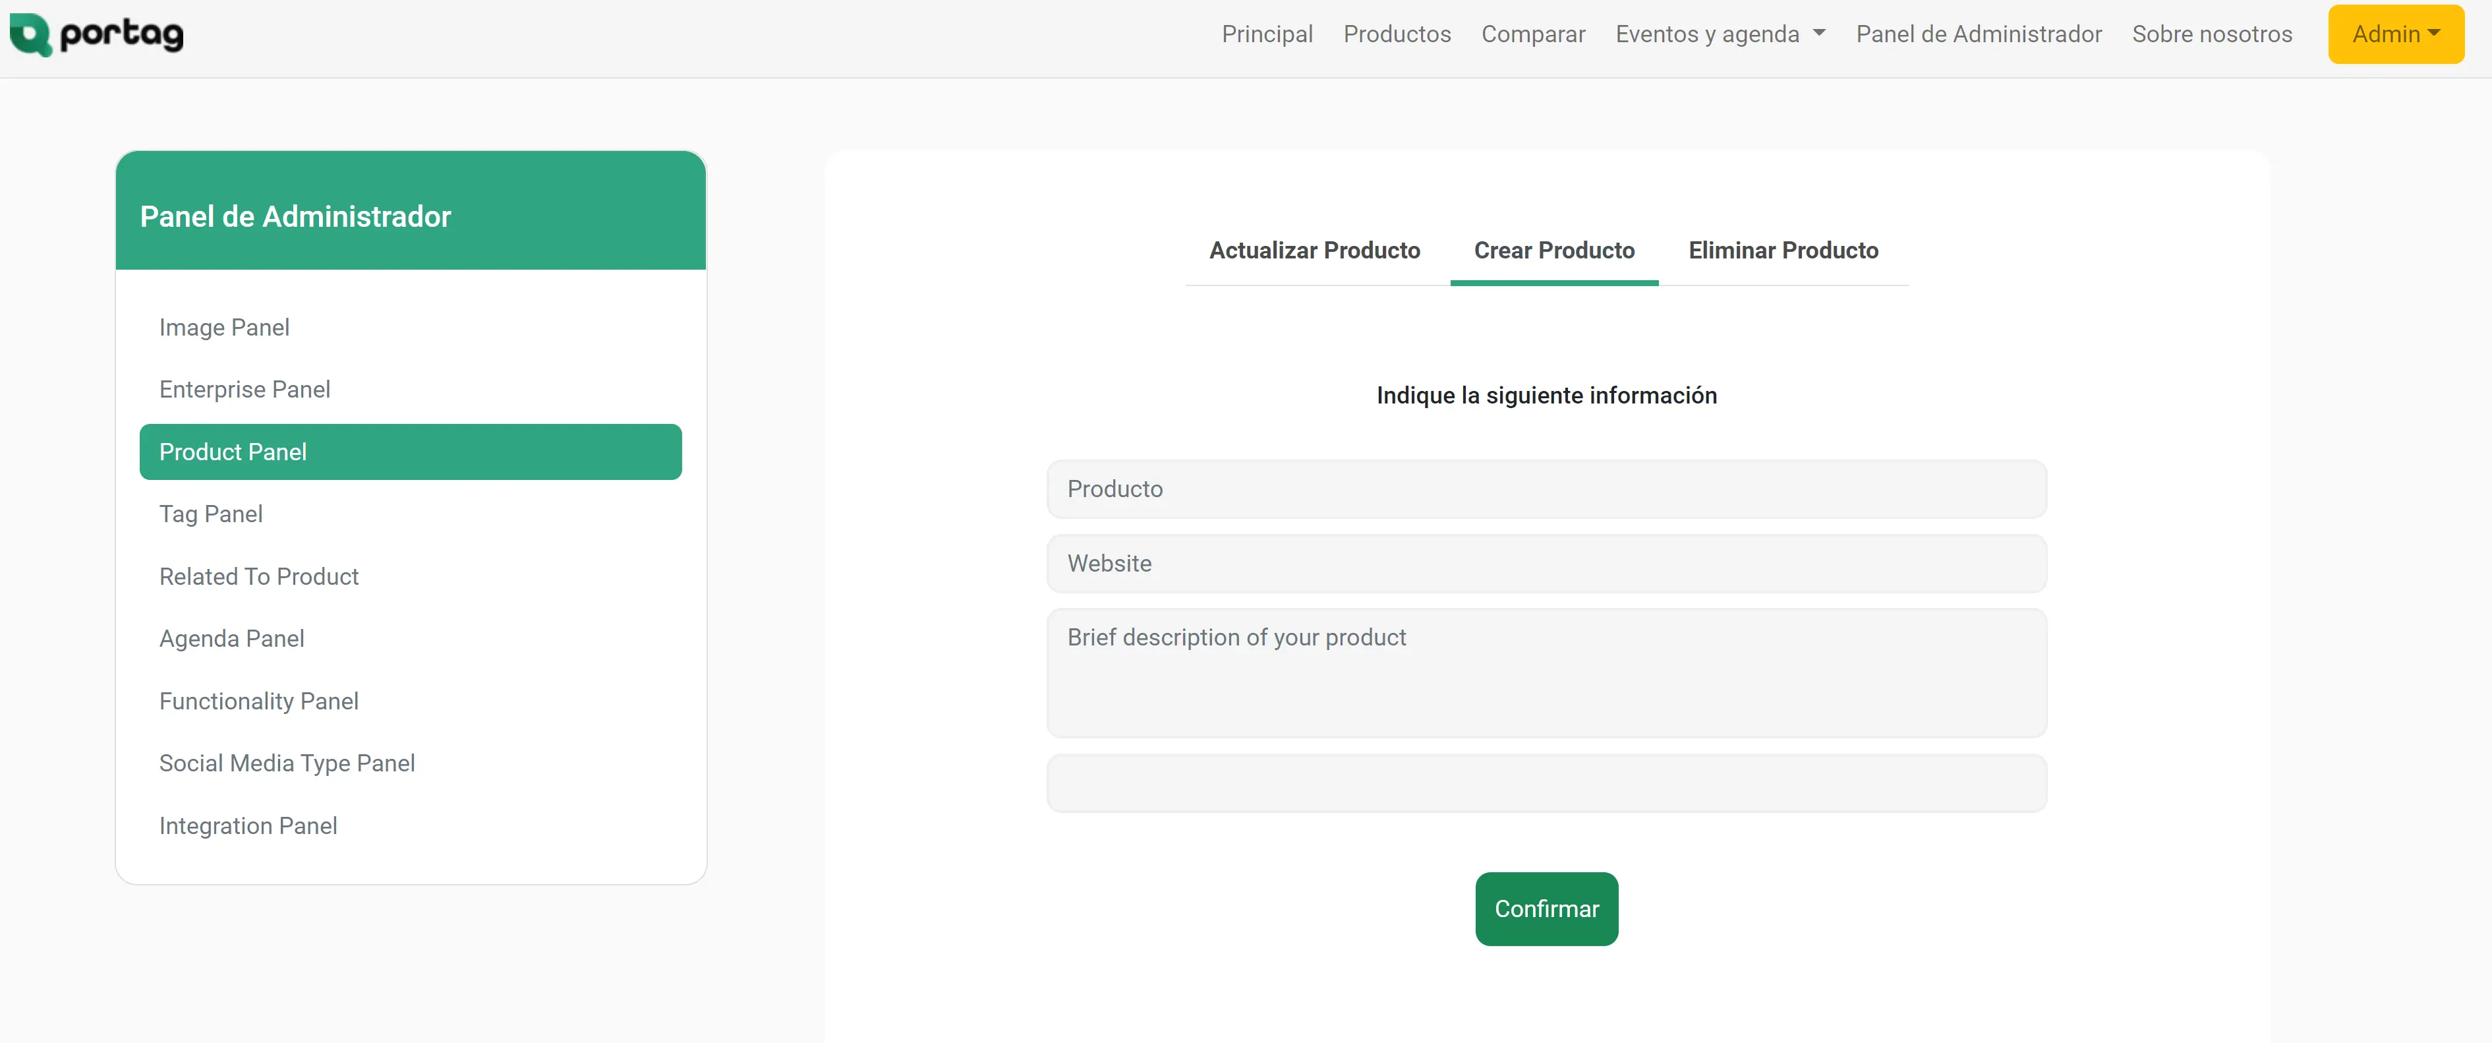Open the Productos page
Image resolution: width=2492 pixels, height=1043 pixels.
(x=1397, y=34)
